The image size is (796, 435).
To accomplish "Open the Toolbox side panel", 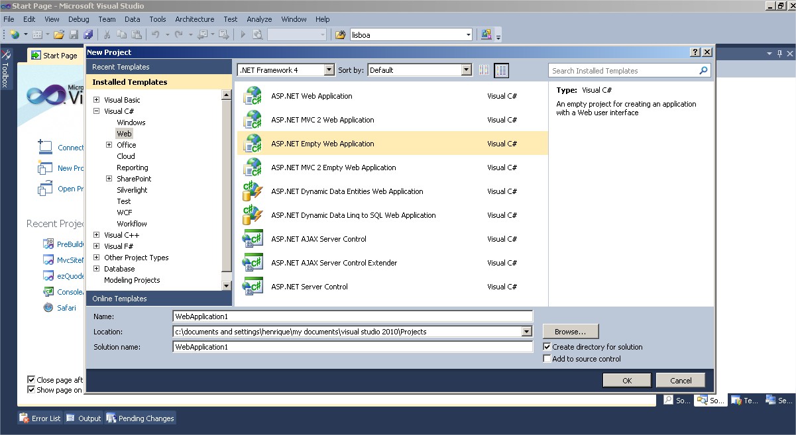I will tap(6, 68).
